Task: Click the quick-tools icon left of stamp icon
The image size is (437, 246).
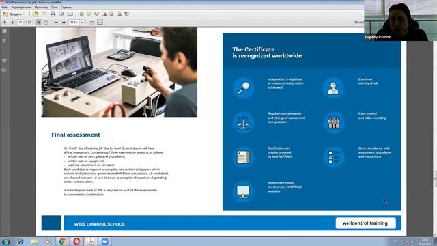Action: (x=119, y=14)
